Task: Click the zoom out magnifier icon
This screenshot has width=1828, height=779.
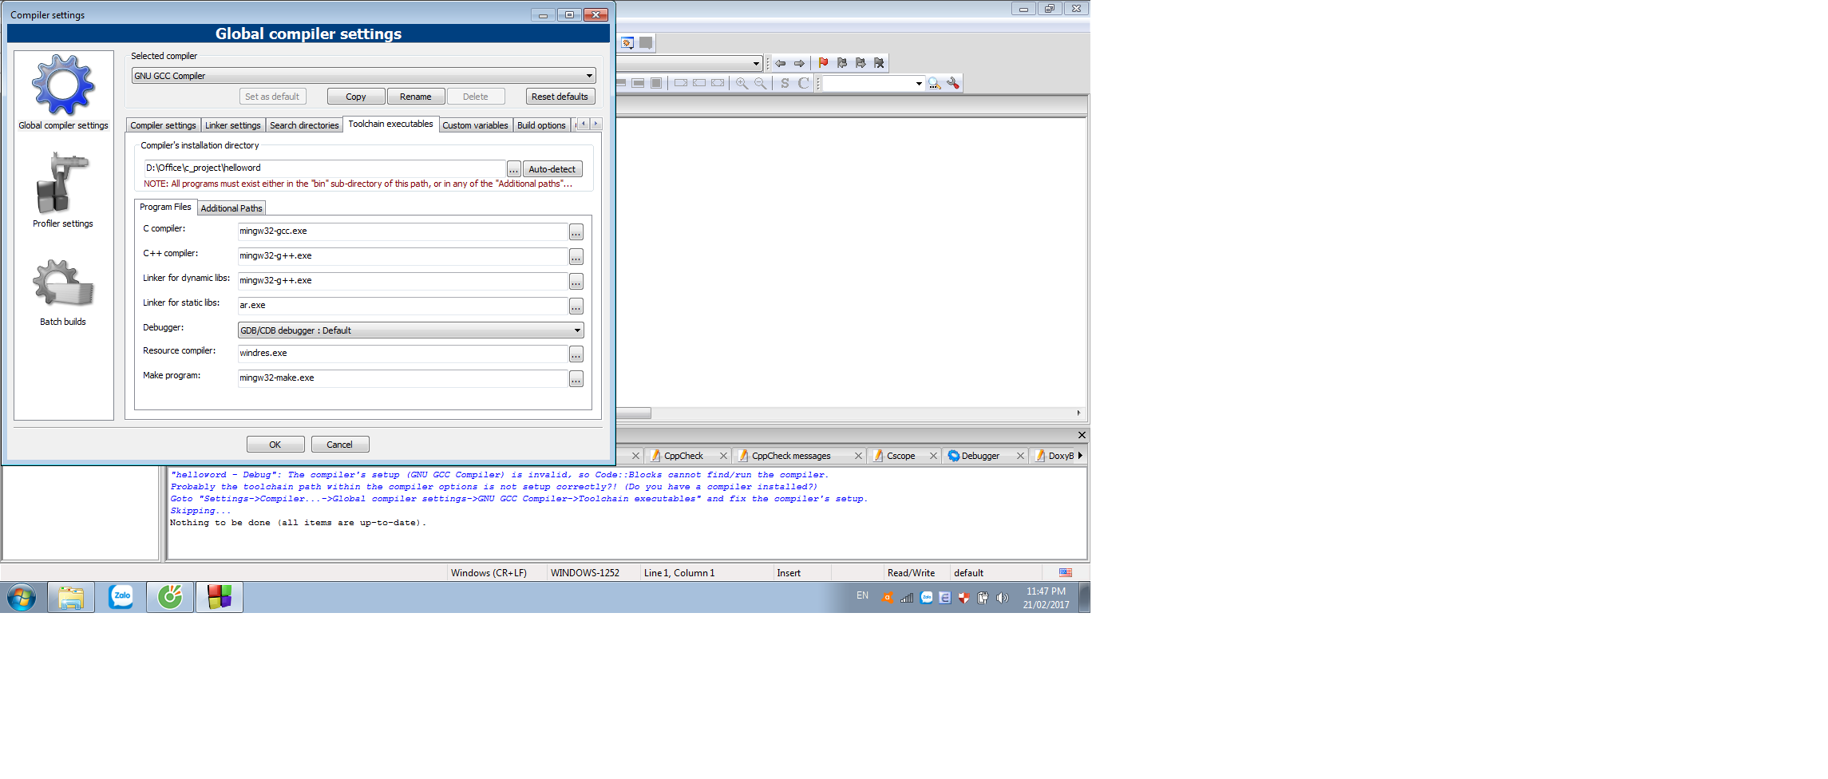Action: click(760, 83)
